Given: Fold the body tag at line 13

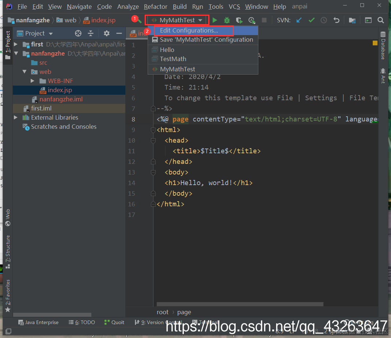Looking at the screenshot, I should tap(153, 172).
